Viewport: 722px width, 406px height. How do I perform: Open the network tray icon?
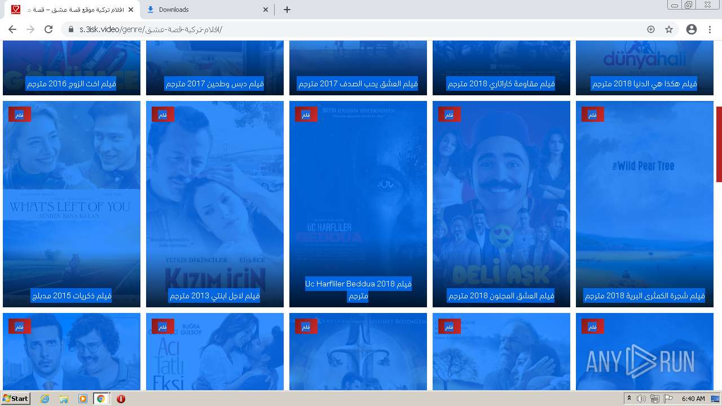(655, 399)
